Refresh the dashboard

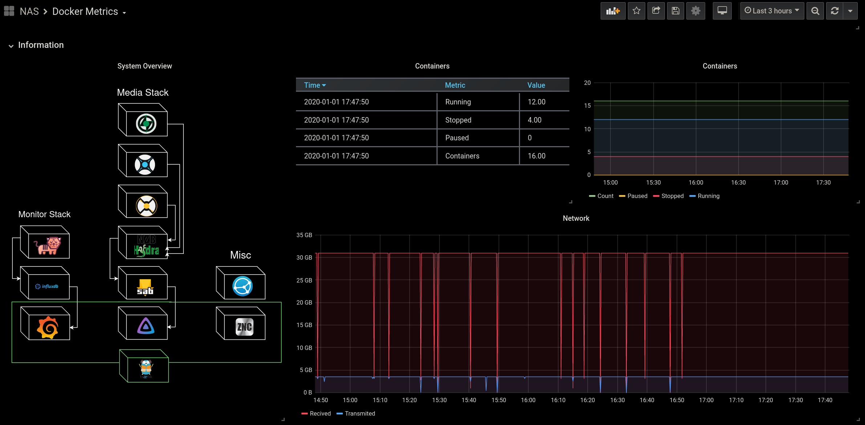[x=834, y=11]
